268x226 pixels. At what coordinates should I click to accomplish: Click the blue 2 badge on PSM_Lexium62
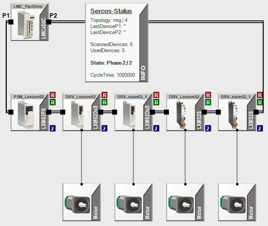point(53,129)
